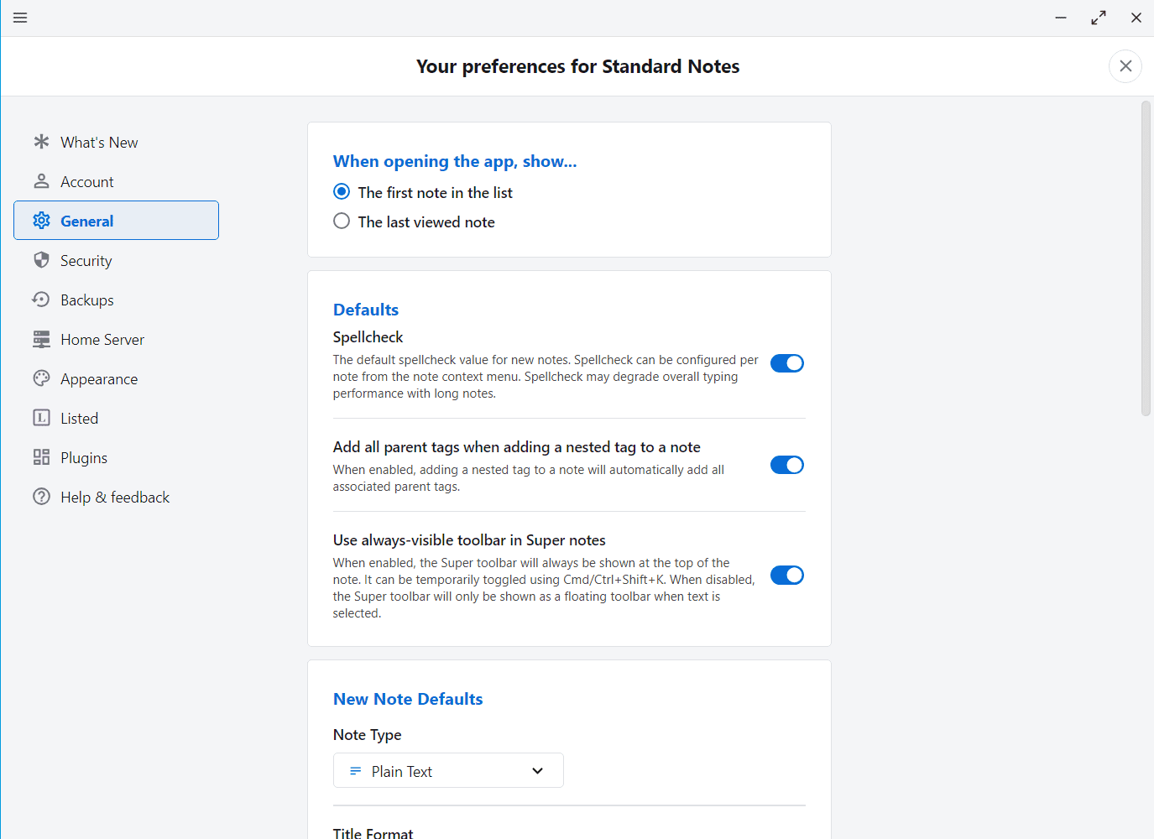Select "The last viewed note" option

click(x=342, y=221)
